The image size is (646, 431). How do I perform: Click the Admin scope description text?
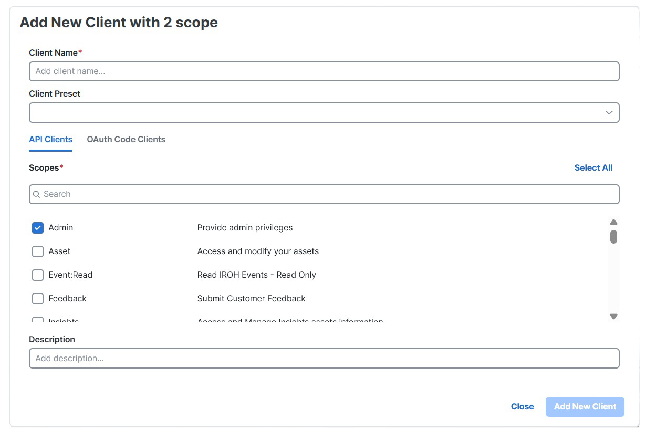245,227
